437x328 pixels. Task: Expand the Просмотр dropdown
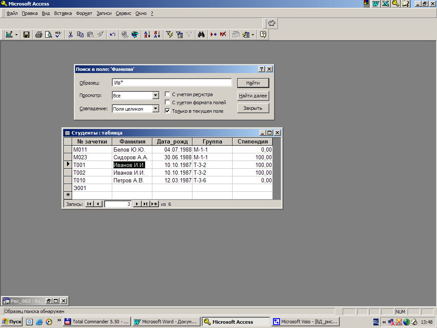(155, 95)
